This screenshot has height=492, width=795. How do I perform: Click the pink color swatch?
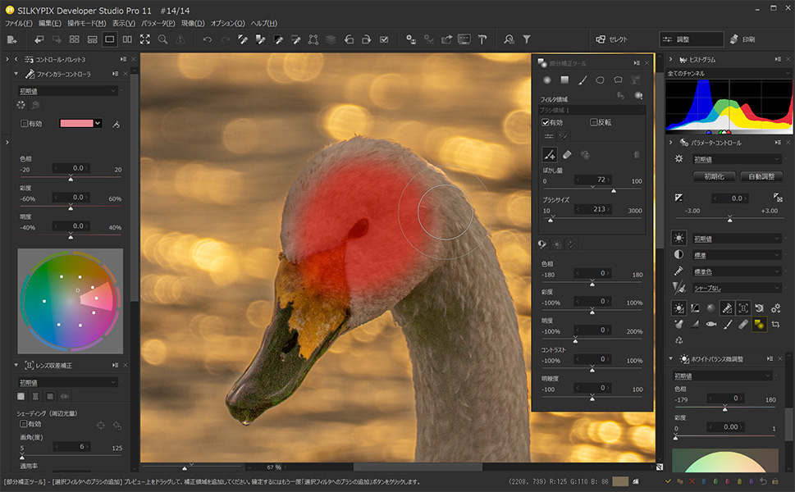(x=76, y=124)
